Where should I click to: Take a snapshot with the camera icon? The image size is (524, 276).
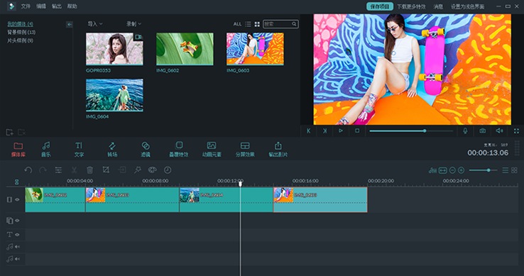(483, 131)
